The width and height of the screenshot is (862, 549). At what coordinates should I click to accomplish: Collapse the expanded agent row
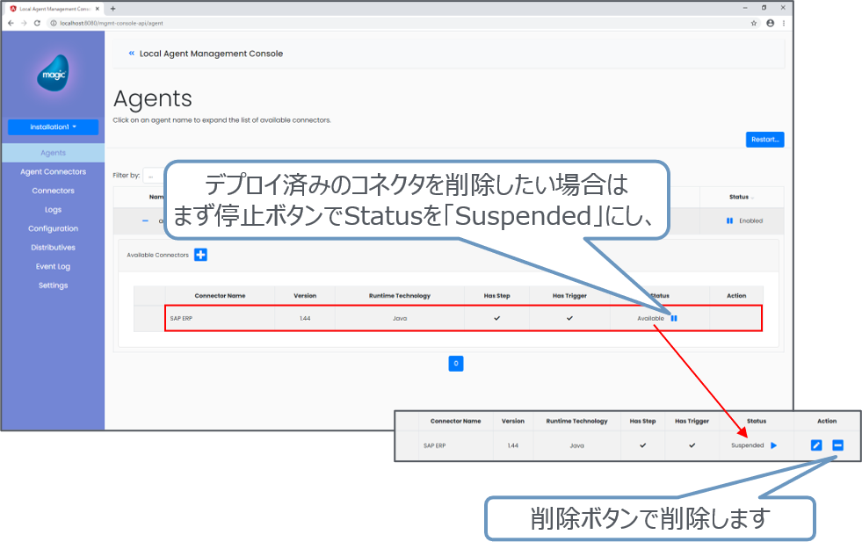[145, 220]
